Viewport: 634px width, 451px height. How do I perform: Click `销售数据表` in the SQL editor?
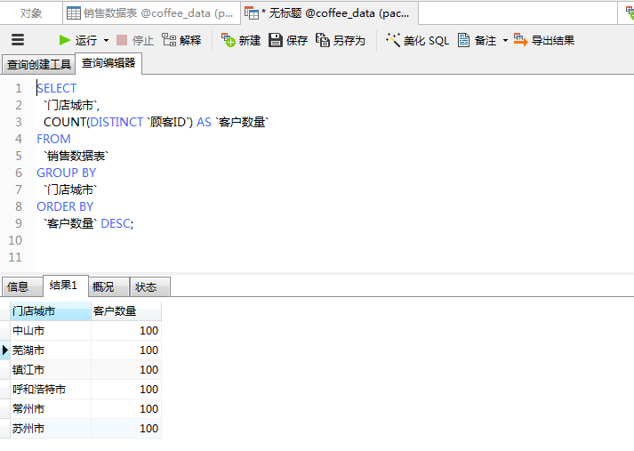click(x=76, y=157)
